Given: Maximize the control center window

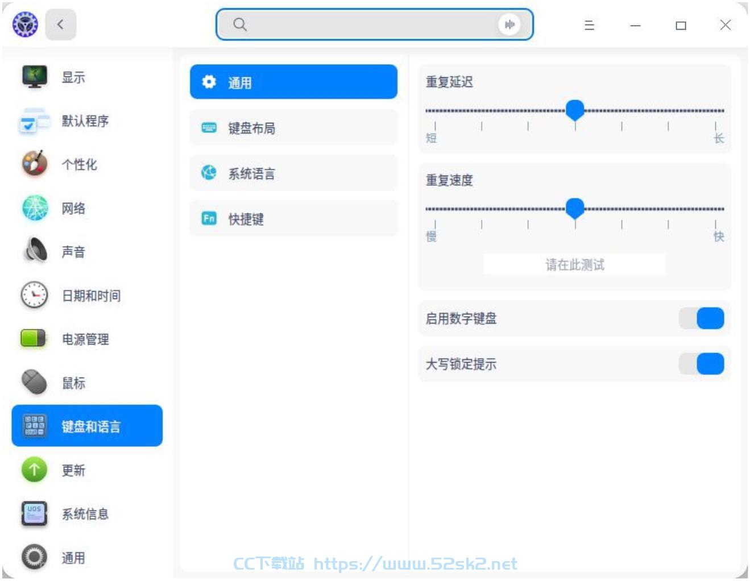Looking at the screenshot, I should [681, 25].
